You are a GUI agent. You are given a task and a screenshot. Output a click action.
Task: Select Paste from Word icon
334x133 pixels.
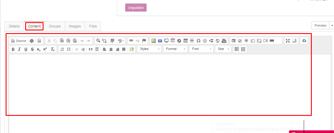pos(75,41)
